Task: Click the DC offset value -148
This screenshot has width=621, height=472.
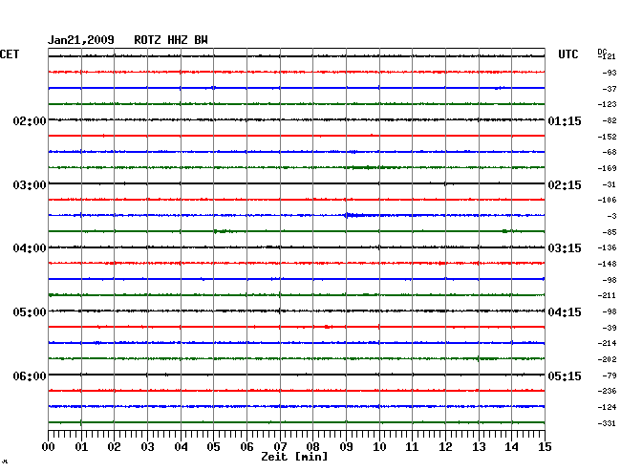Action: coord(607,264)
